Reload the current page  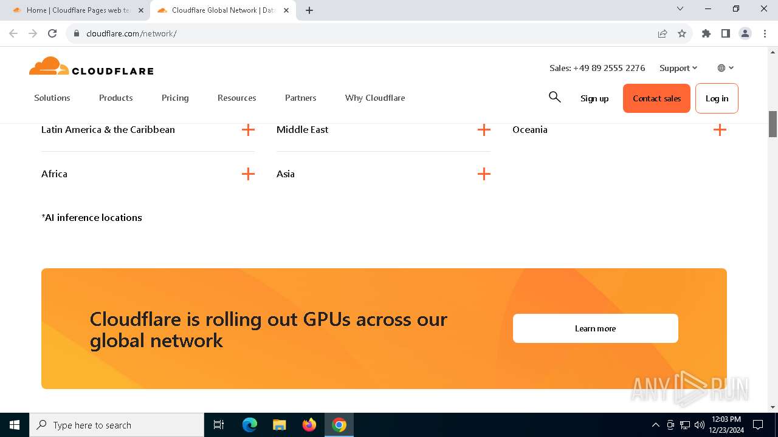[52, 33]
